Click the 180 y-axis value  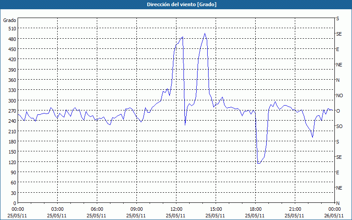12,142
